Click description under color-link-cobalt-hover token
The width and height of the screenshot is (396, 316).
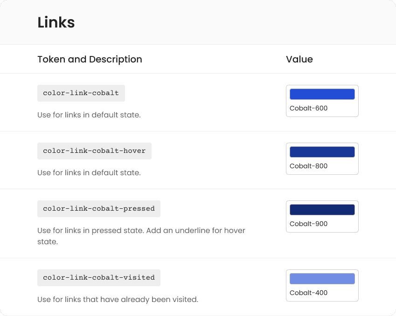click(89, 172)
